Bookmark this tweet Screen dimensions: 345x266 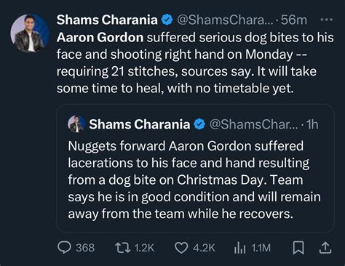(x=298, y=248)
